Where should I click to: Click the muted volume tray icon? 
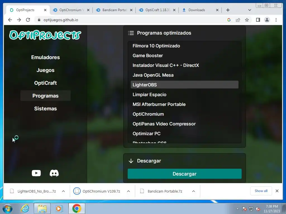[258, 209]
